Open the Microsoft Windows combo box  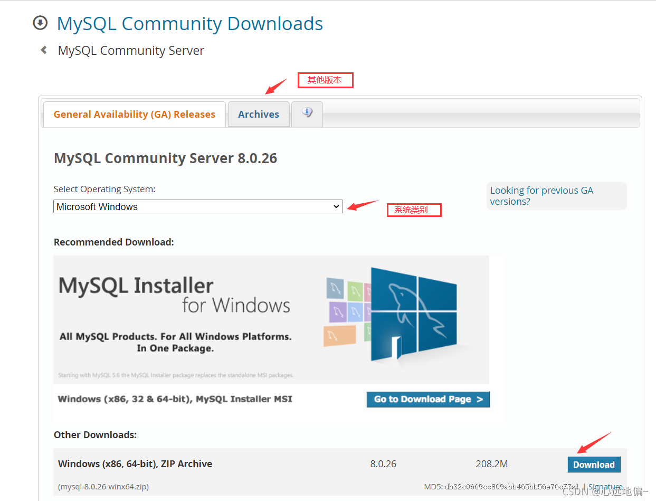click(x=198, y=206)
